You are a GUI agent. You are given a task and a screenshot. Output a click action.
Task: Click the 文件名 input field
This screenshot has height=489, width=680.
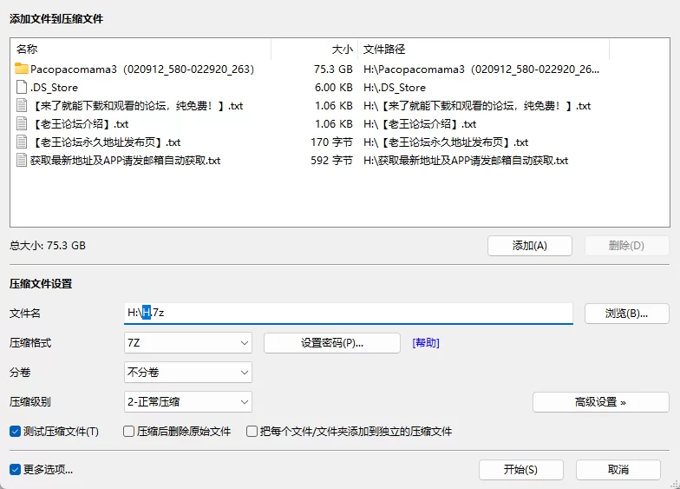pos(349,313)
